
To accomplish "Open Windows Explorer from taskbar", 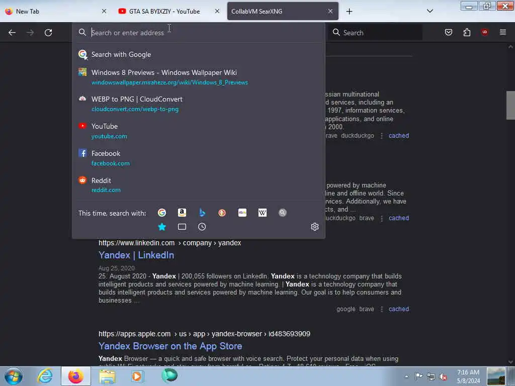I will click(x=107, y=376).
